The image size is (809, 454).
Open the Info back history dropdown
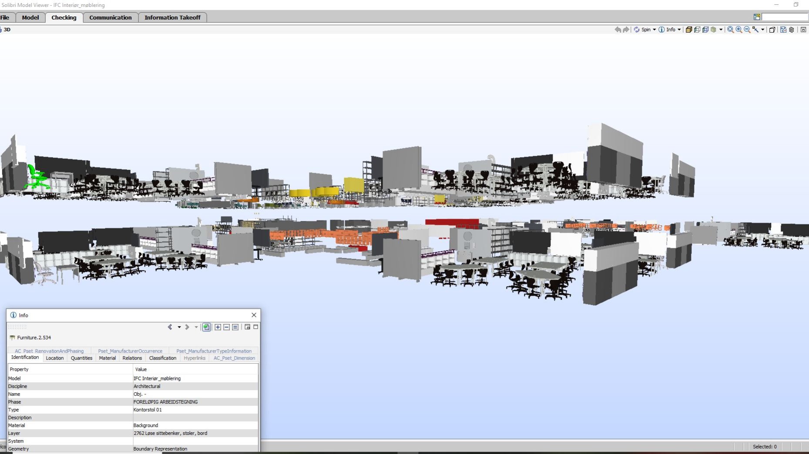point(179,327)
